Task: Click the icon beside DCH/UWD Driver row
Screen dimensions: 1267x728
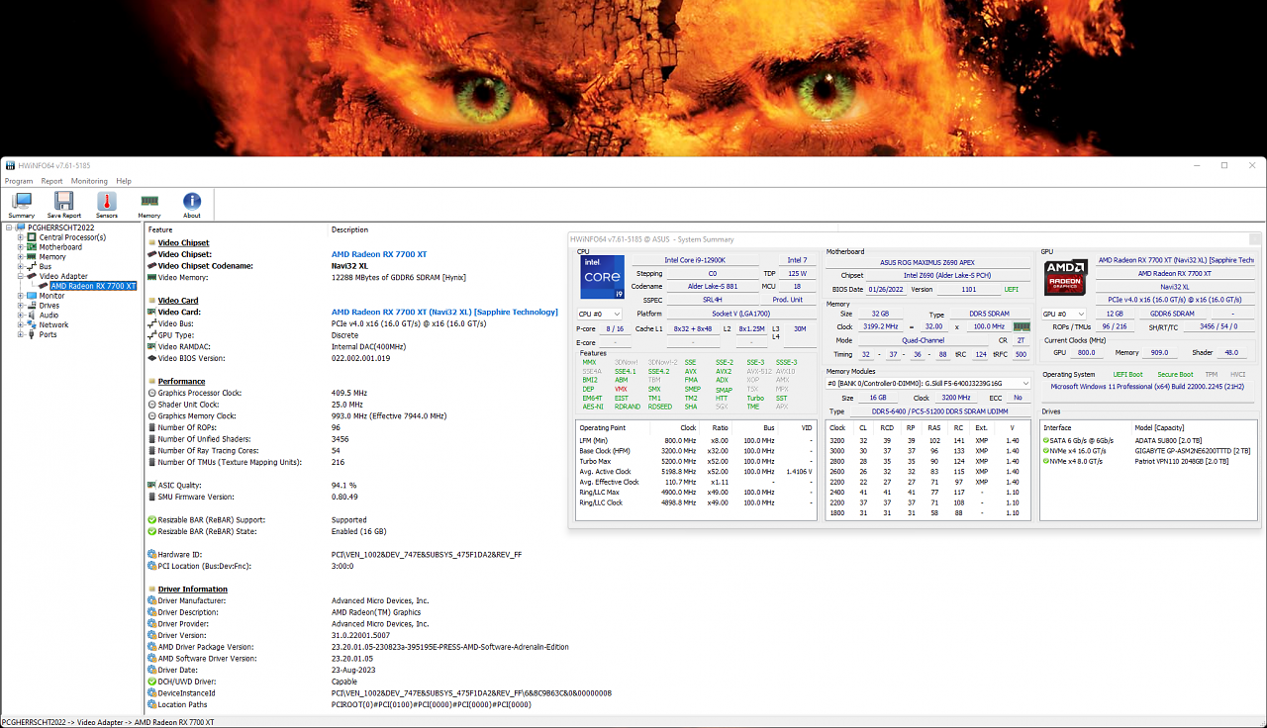Action: (151, 682)
